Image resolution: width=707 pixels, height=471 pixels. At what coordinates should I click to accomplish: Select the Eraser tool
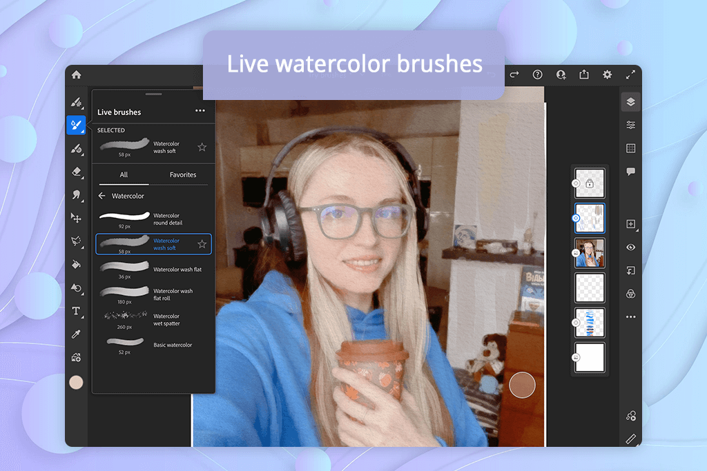click(76, 172)
